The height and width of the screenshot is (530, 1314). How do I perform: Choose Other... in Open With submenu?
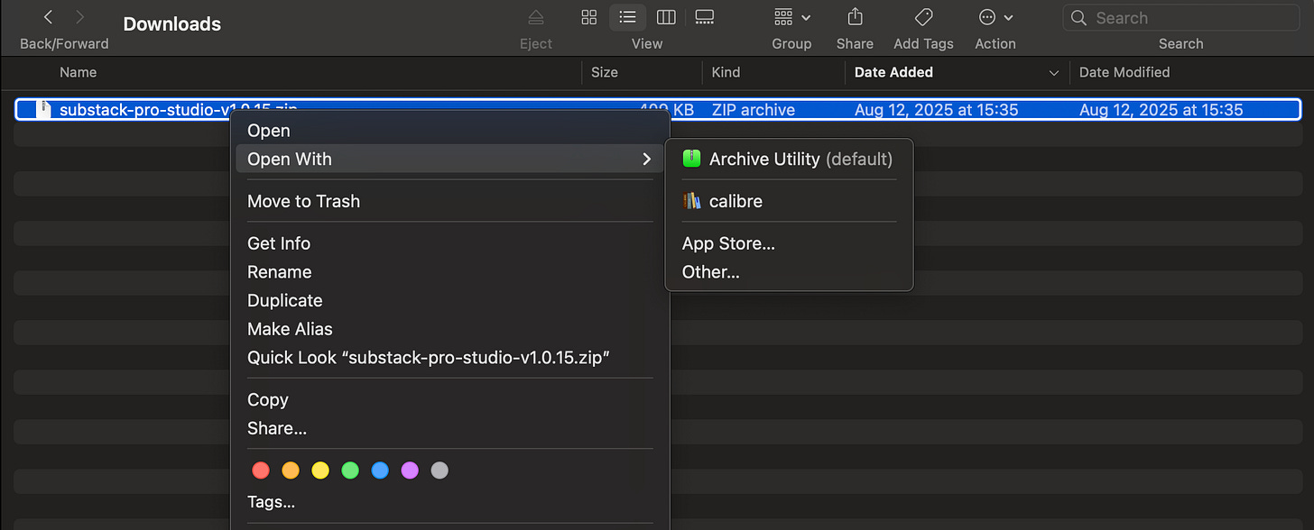(711, 271)
